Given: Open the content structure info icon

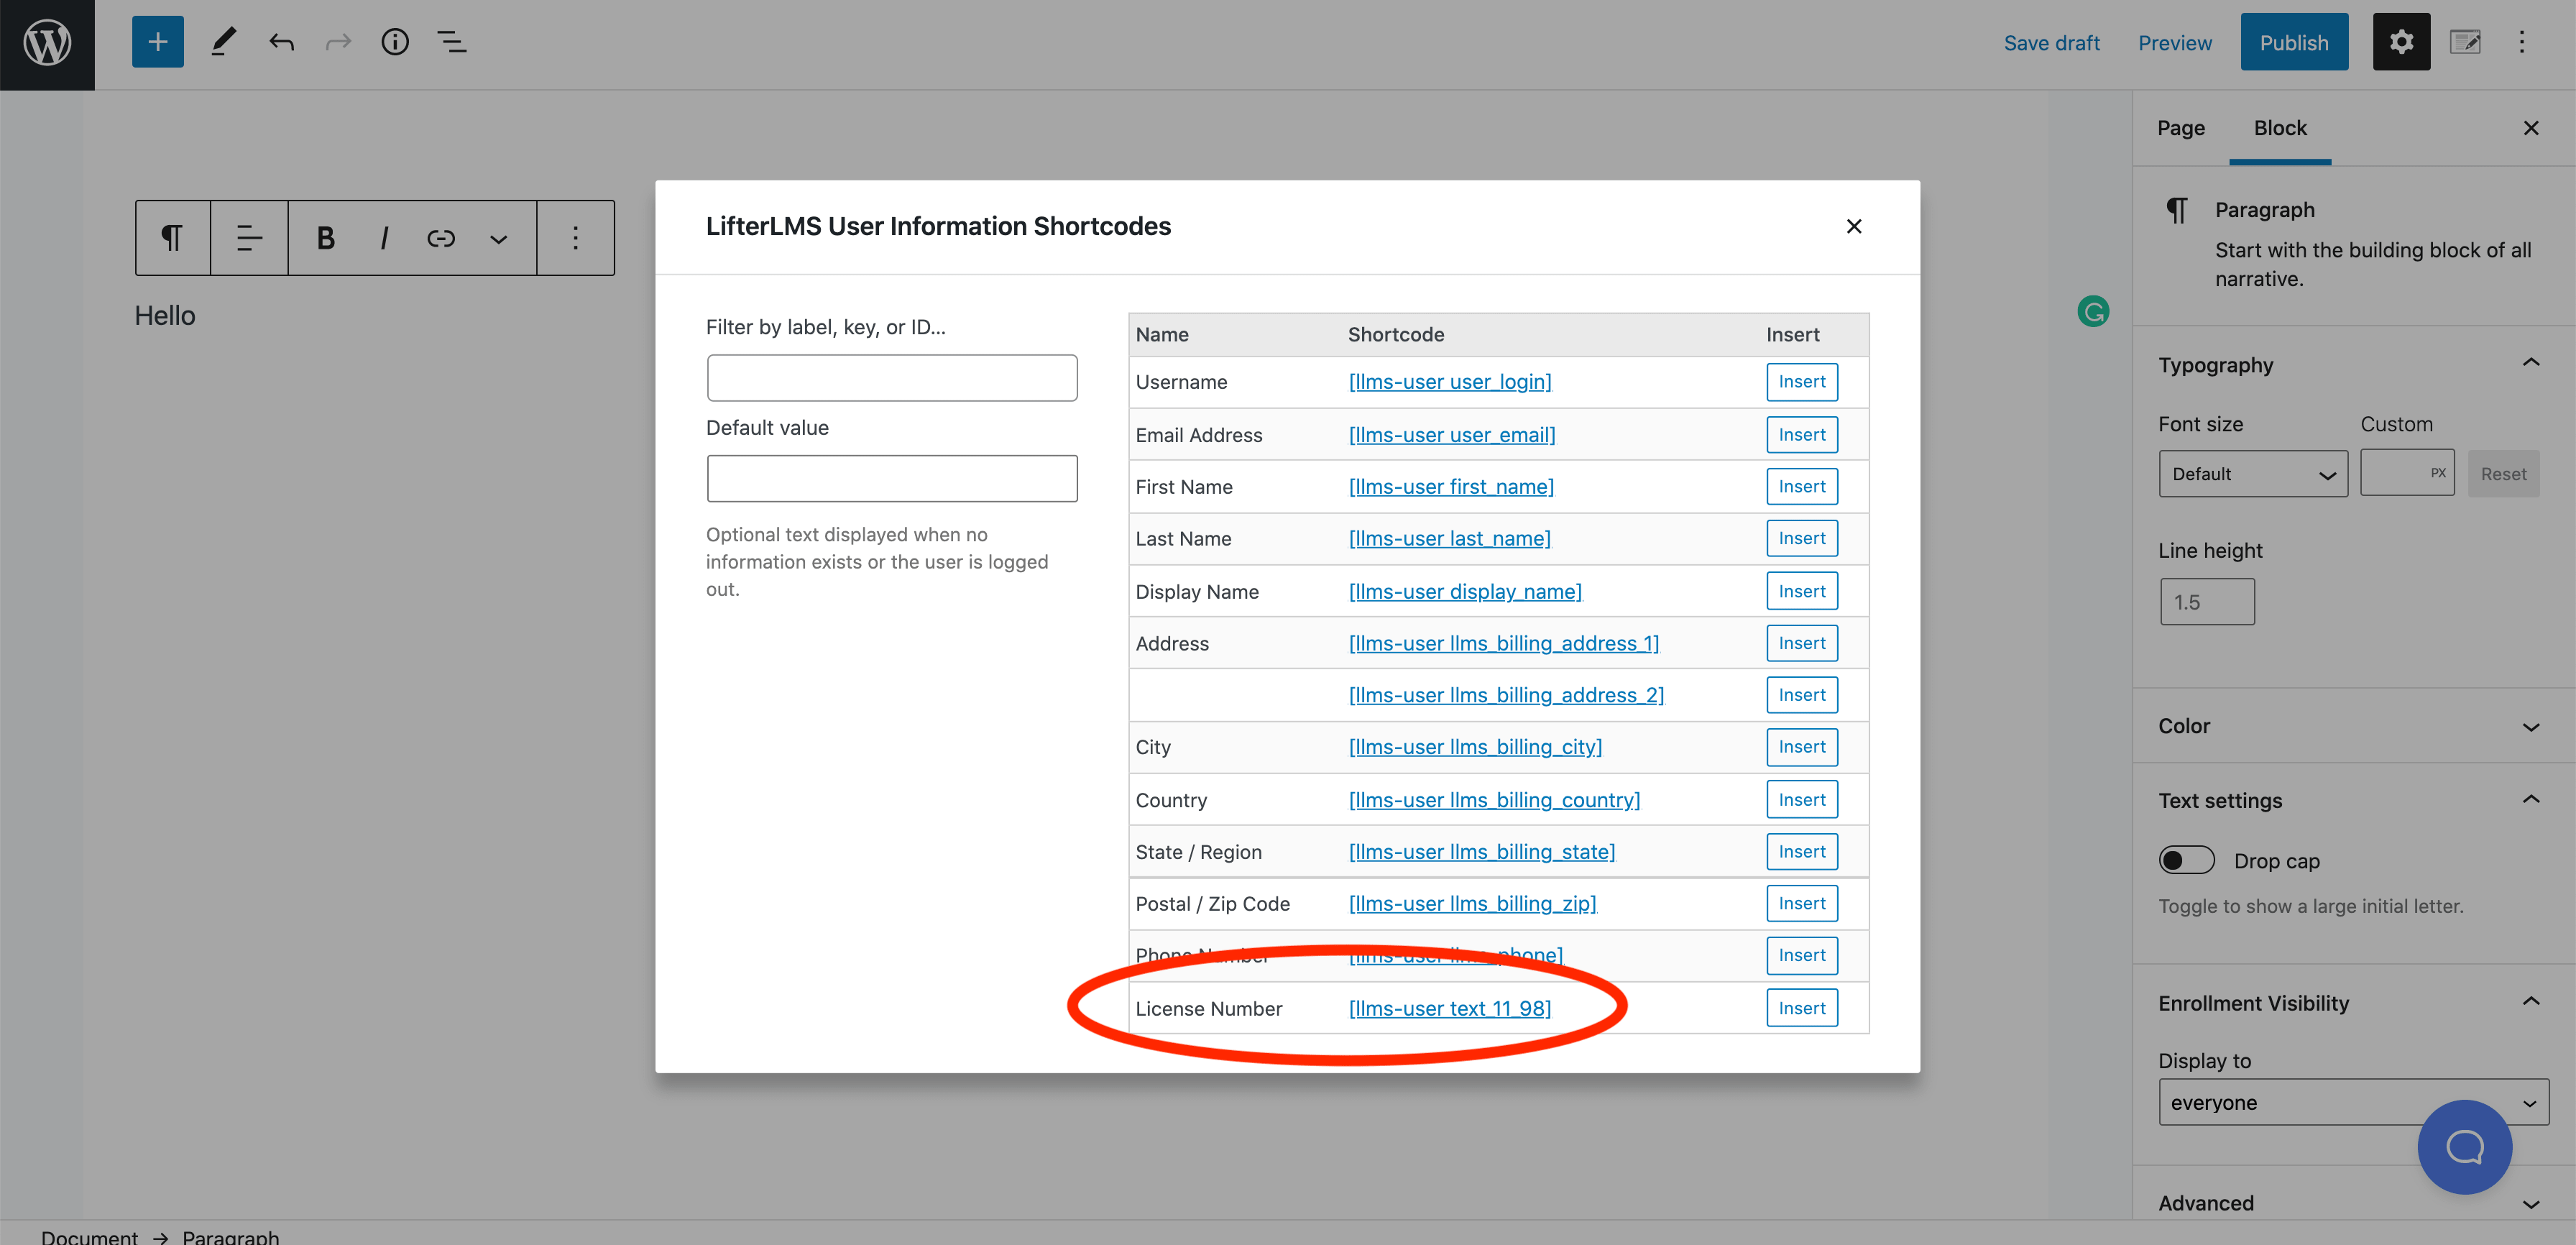Looking at the screenshot, I should coord(395,42).
